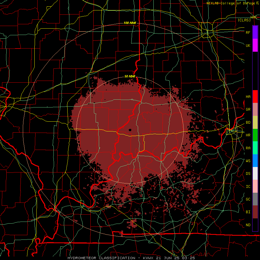
Task: Choose the gray GC legend swatch
Action: pos(255,199)
